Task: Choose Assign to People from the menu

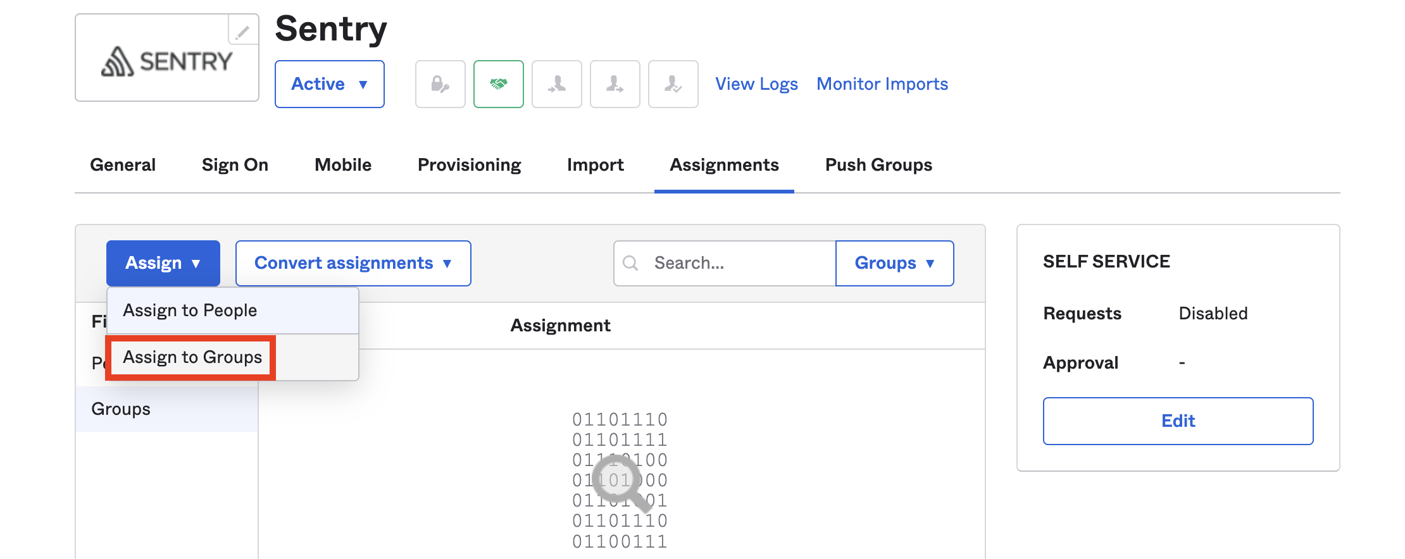Action: [190, 310]
